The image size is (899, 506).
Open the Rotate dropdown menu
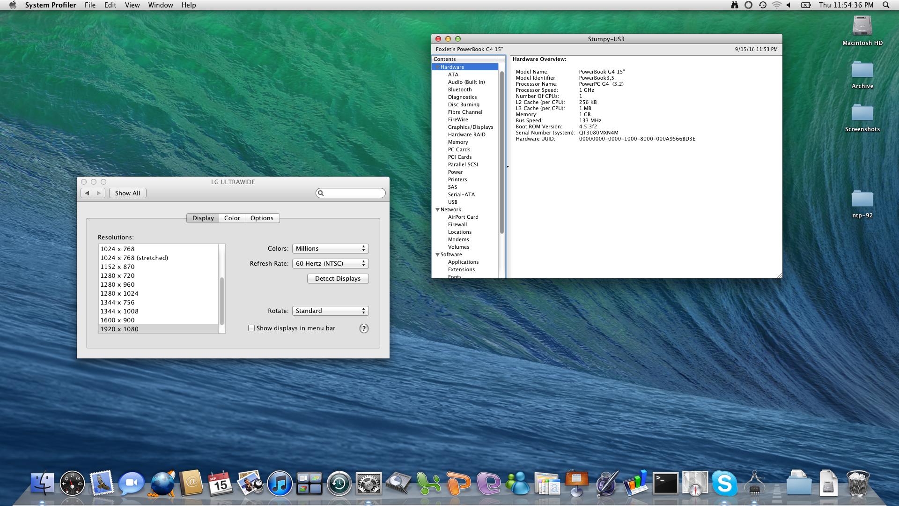click(330, 311)
